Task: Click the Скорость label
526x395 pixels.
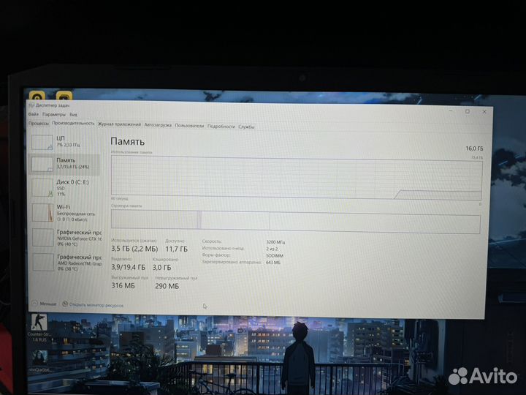Action: coord(212,241)
